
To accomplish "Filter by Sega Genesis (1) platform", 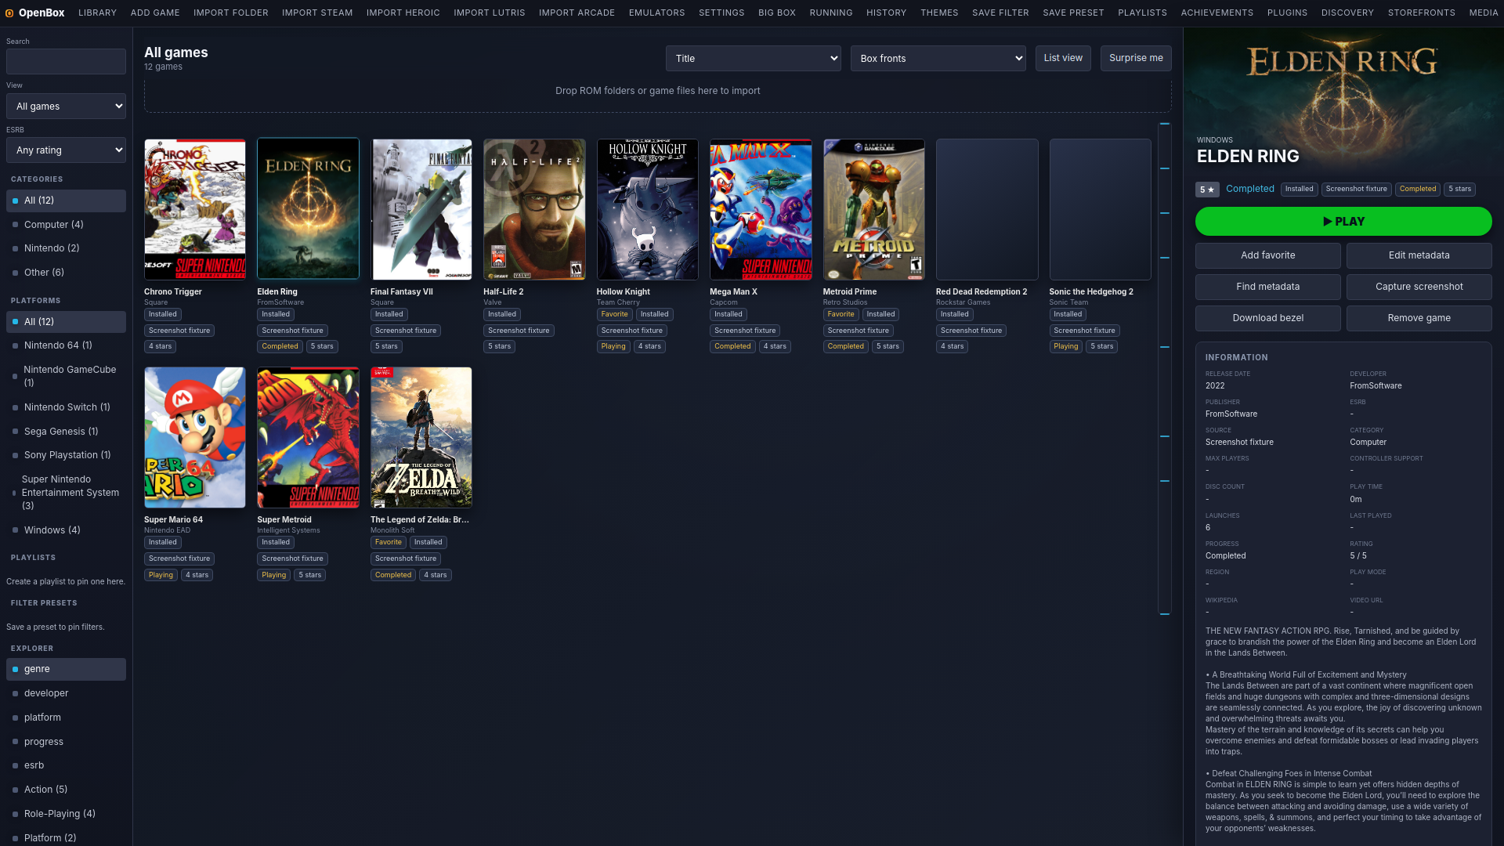I will (x=66, y=432).
